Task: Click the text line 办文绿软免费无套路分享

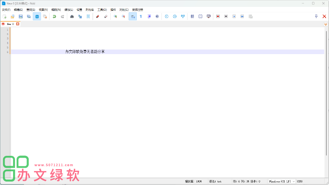Action: [x=85, y=51]
